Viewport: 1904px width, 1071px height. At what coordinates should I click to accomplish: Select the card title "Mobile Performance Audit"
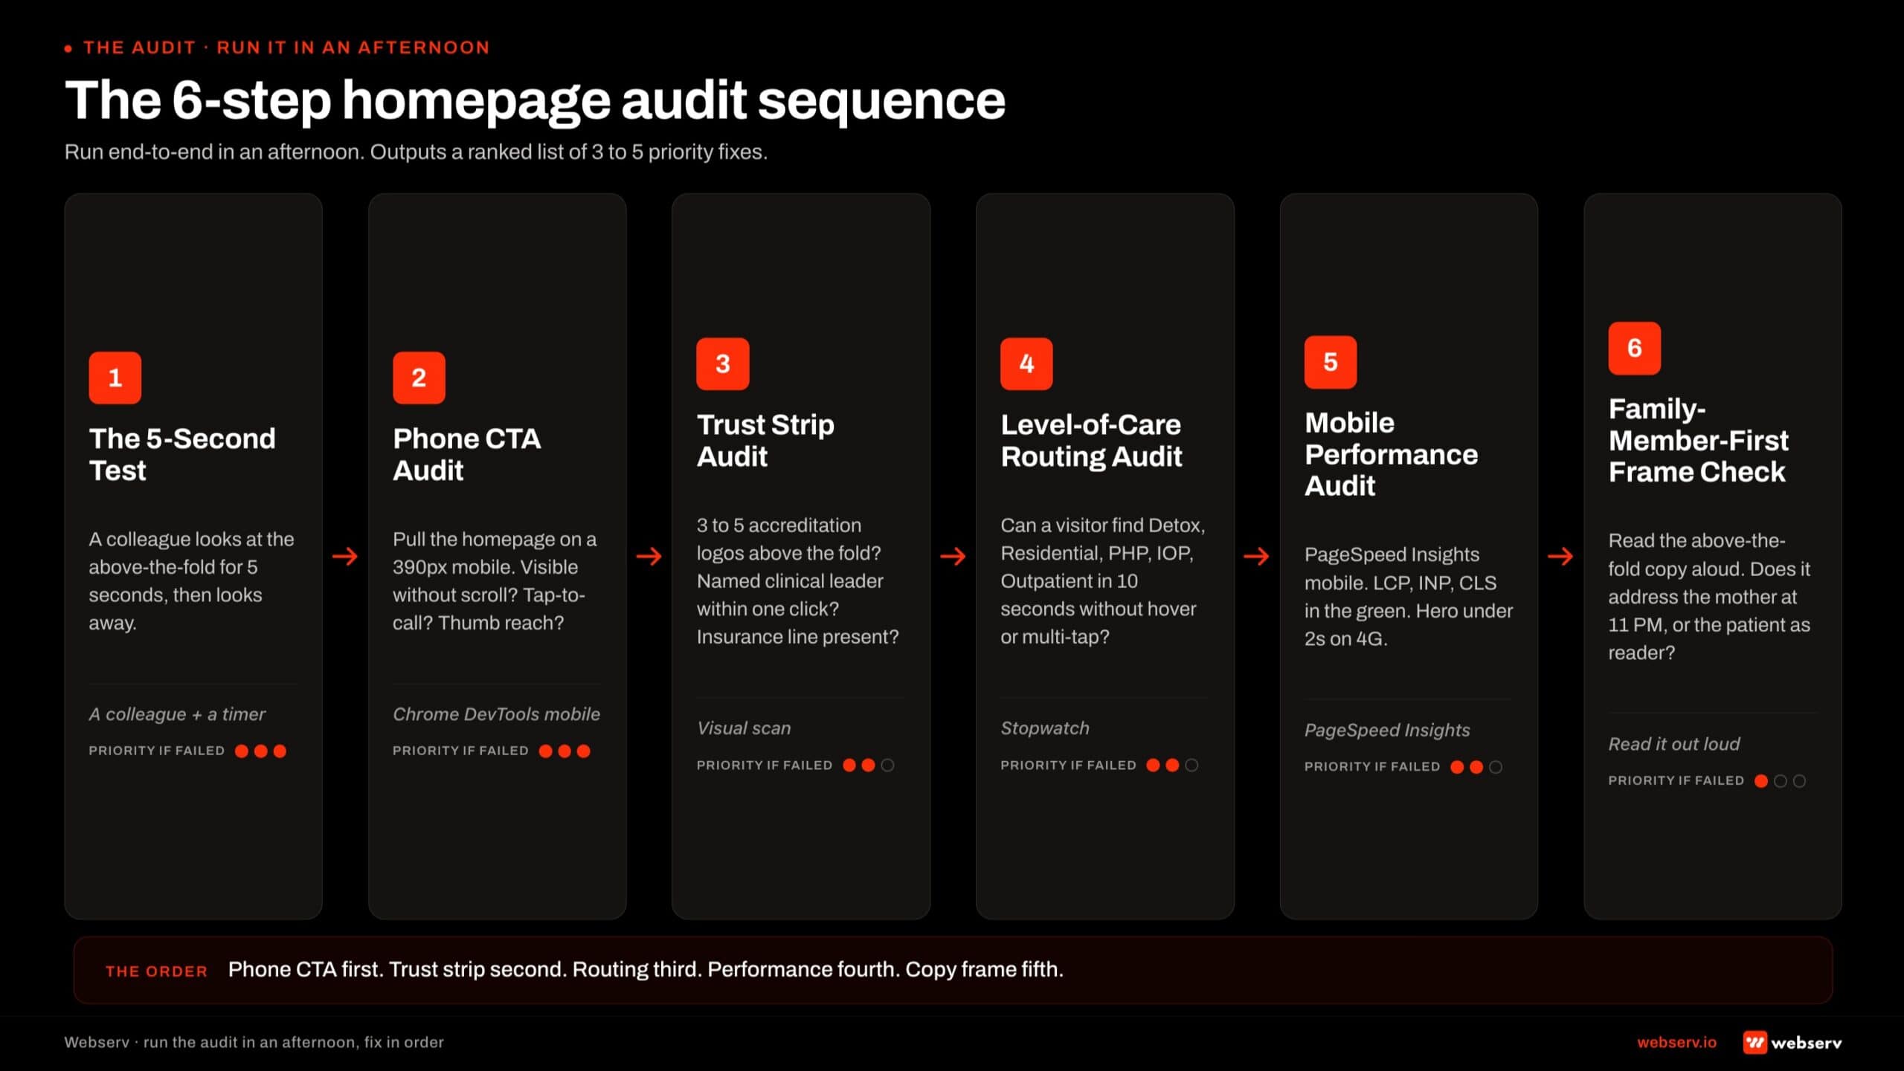[x=1391, y=453]
